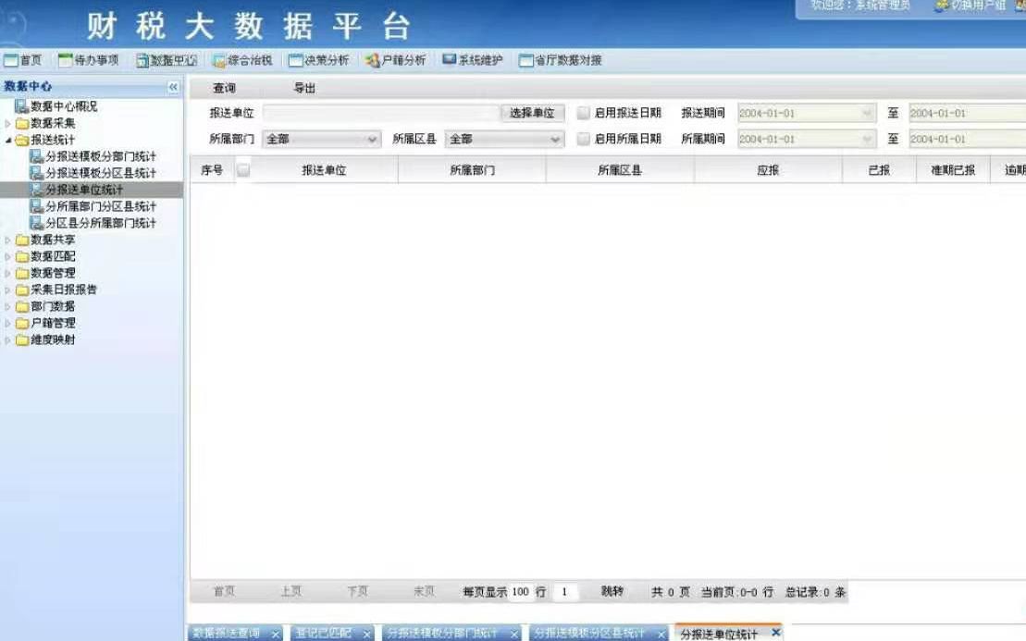
Task: Switch to the 数据报送查询 bottom tab
Action: [x=226, y=634]
